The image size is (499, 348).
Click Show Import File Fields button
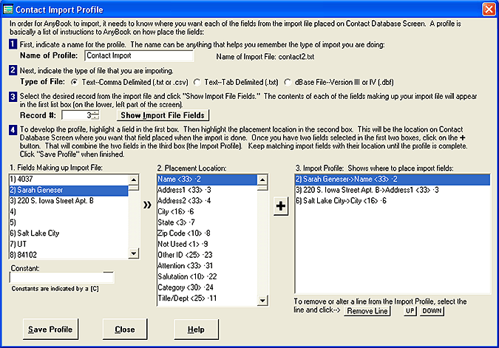point(163,115)
